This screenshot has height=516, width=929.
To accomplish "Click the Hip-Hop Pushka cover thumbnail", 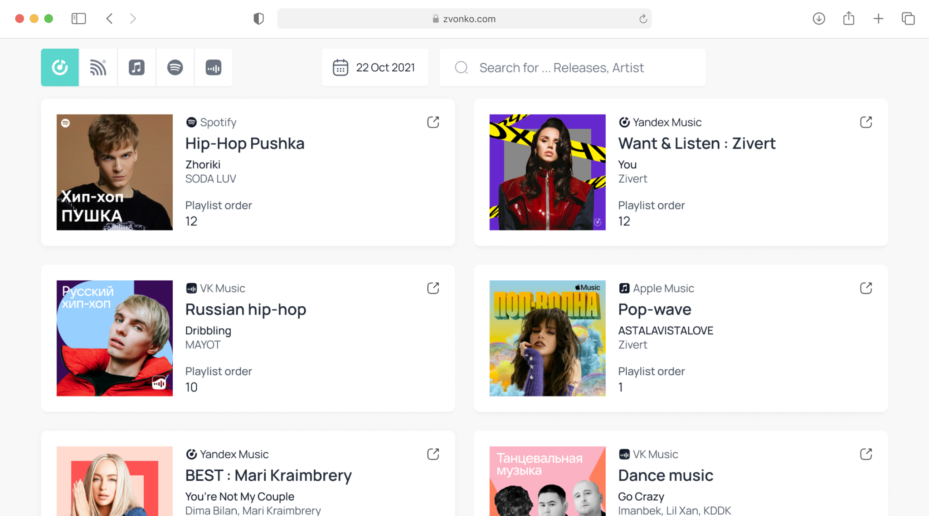I will (115, 172).
